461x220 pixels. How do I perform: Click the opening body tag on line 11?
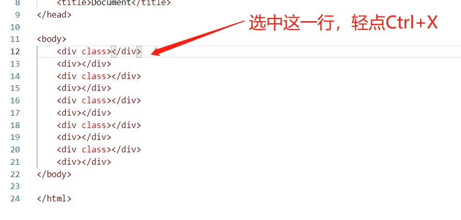click(x=52, y=39)
